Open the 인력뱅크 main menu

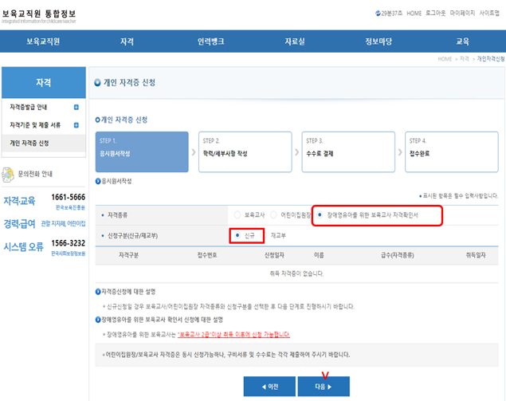(x=210, y=41)
